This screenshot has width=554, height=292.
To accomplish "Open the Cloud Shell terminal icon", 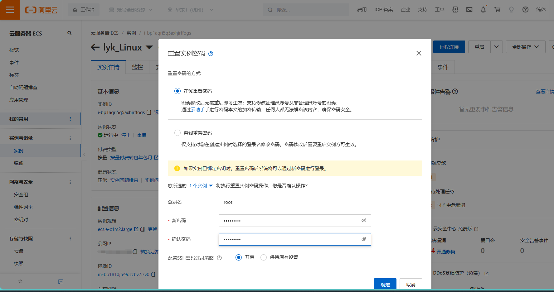I will coord(469,10).
